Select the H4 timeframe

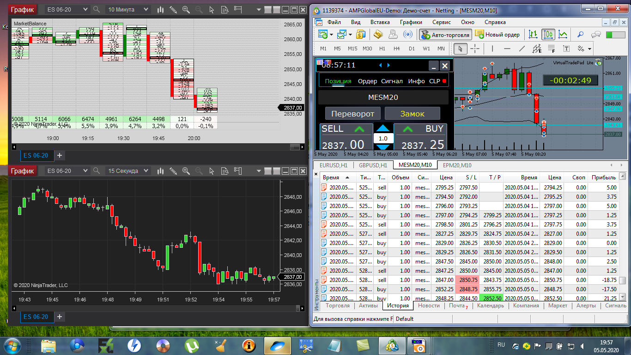(x=397, y=49)
